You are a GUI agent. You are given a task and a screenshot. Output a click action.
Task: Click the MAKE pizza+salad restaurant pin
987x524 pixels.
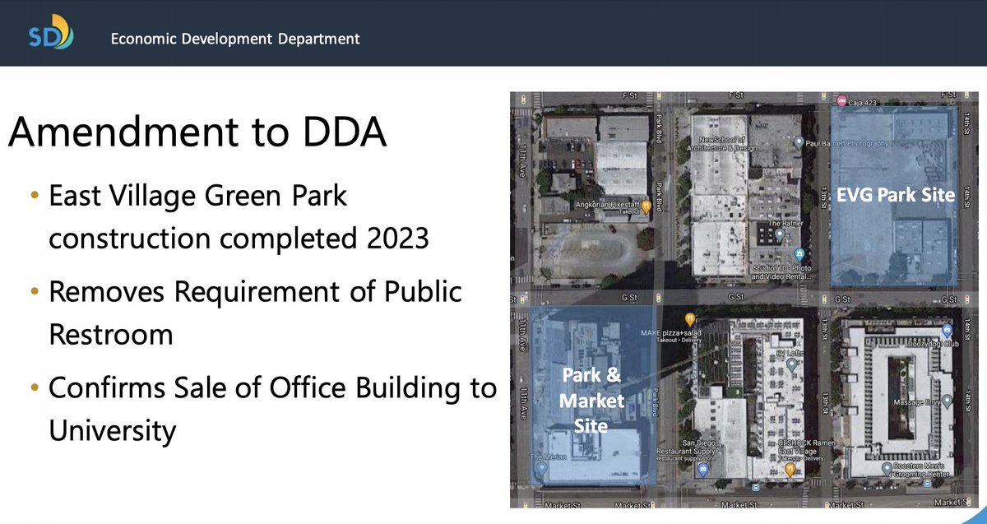[690, 319]
